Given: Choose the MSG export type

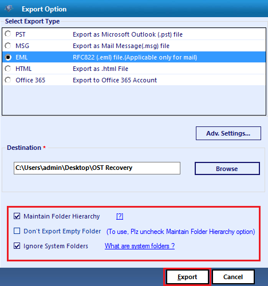Looking at the screenshot, I should point(8,46).
